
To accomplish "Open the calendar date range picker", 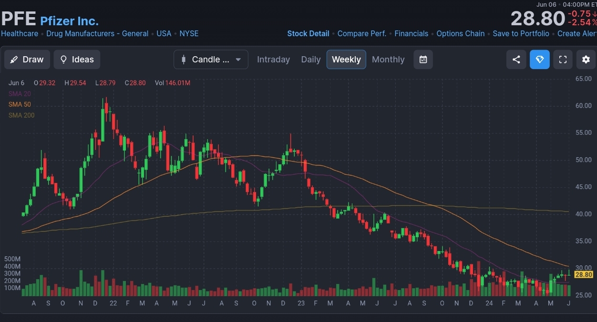I will click(x=423, y=60).
